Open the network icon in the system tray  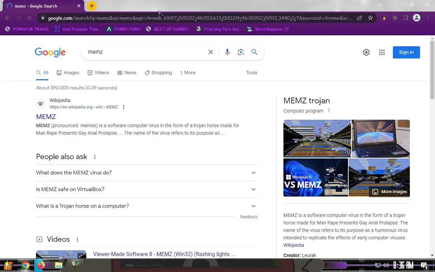pos(378,265)
